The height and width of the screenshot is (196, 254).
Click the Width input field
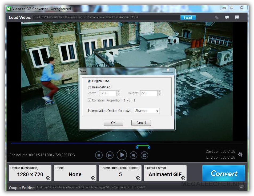(x=108, y=93)
